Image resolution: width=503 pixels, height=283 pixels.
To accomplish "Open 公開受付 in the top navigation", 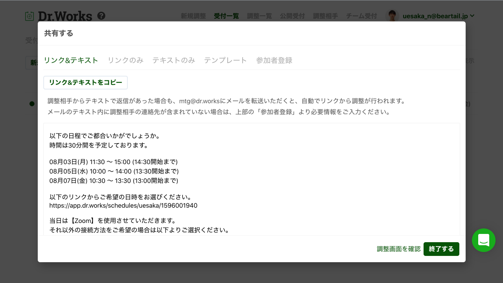I will [x=292, y=16].
